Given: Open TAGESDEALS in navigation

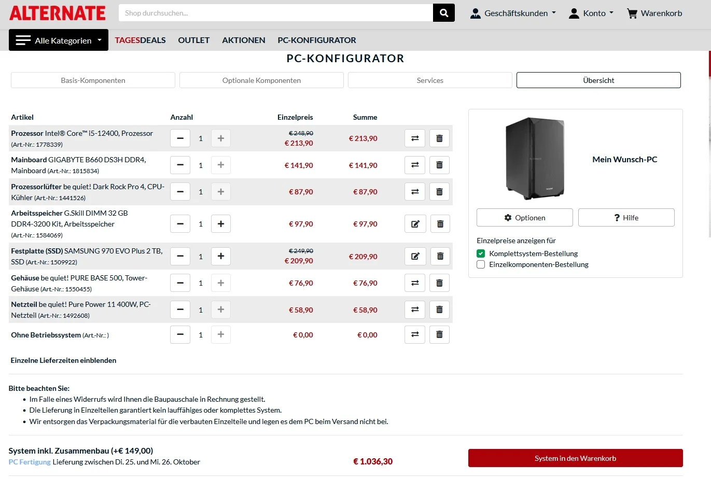Looking at the screenshot, I should (141, 40).
